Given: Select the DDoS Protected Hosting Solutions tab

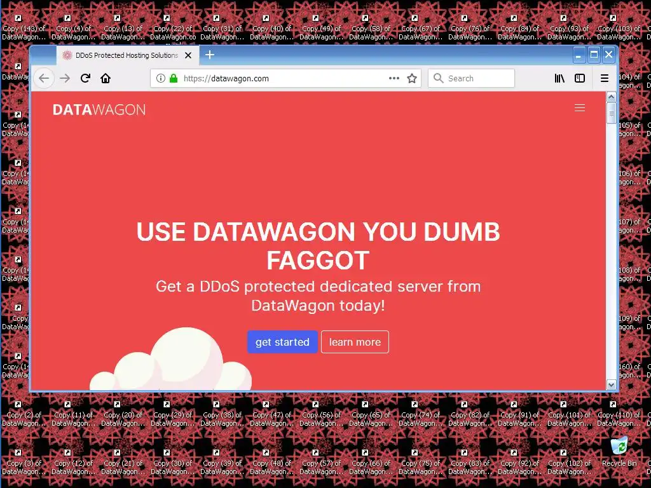Looking at the screenshot, I should (x=127, y=55).
